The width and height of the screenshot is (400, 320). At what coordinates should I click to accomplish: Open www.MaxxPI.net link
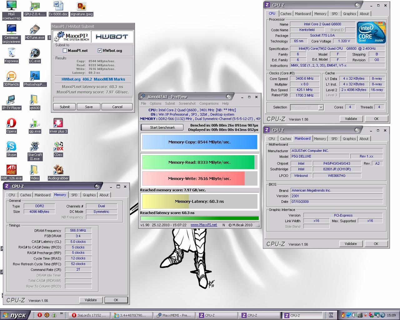204,225
